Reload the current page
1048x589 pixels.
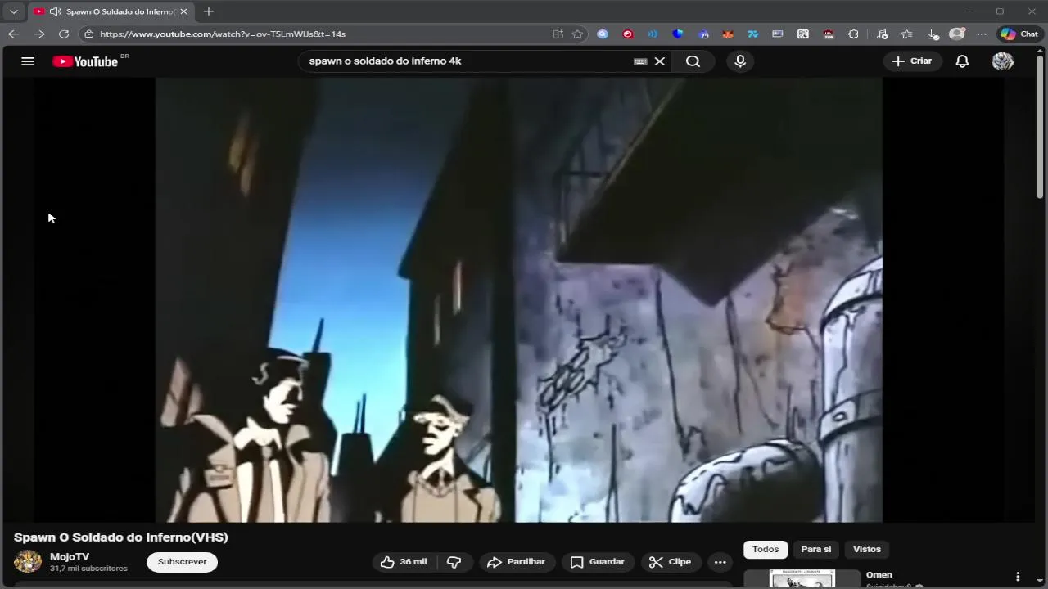[64, 34]
